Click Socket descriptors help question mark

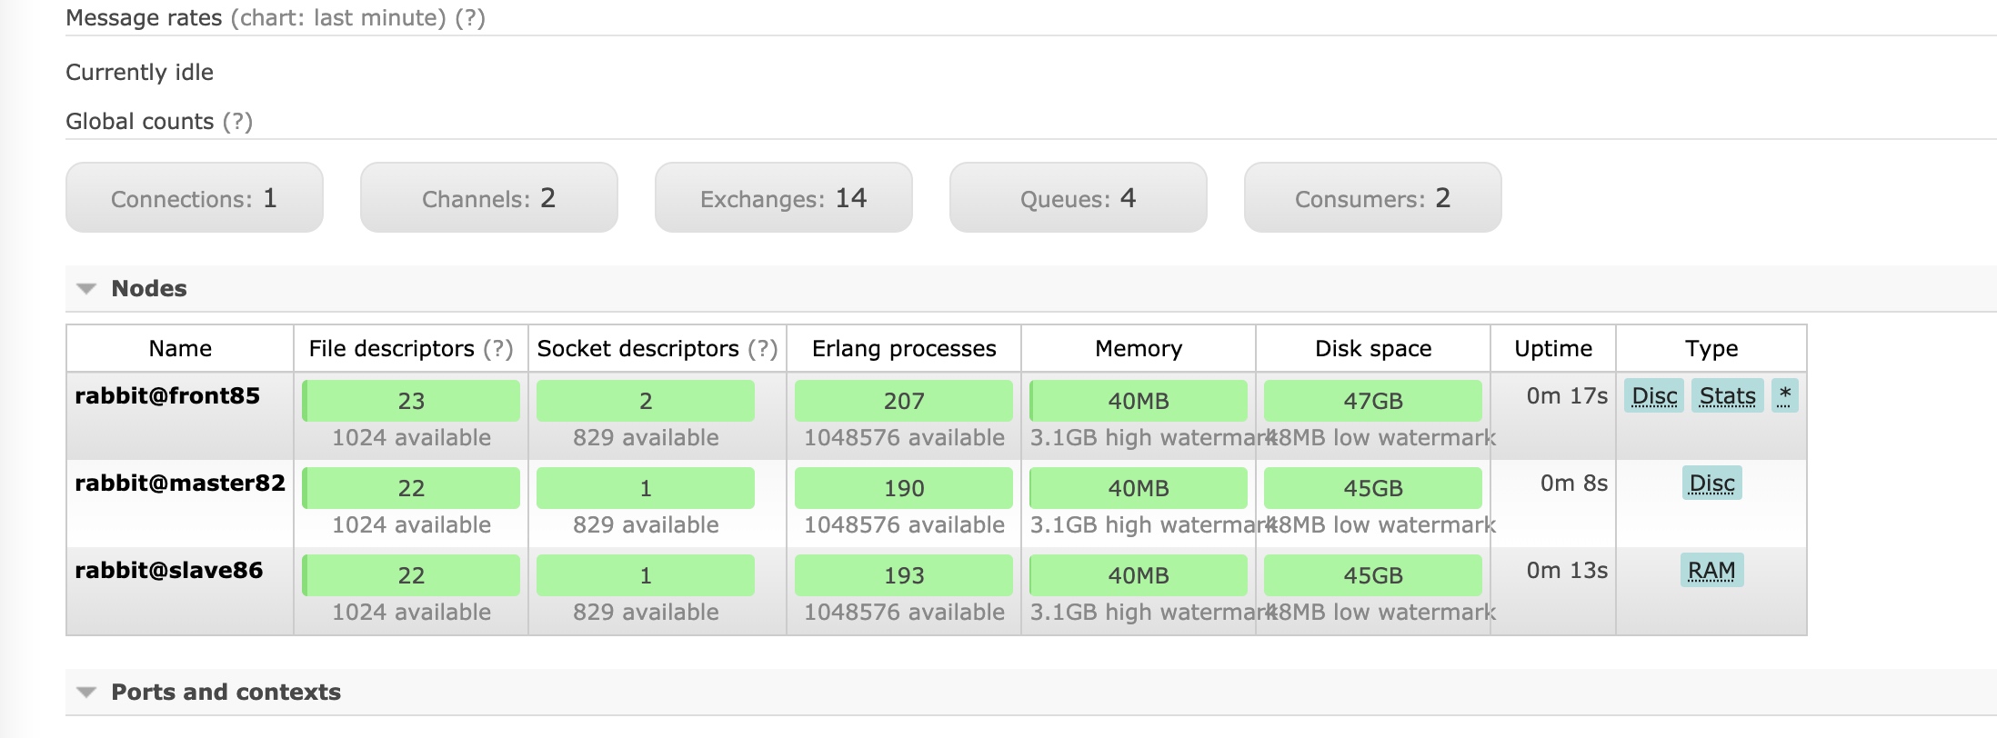click(762, 349)
